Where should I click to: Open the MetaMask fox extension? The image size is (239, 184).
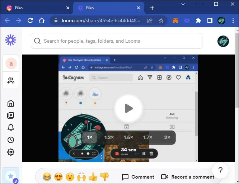point(175,20)
